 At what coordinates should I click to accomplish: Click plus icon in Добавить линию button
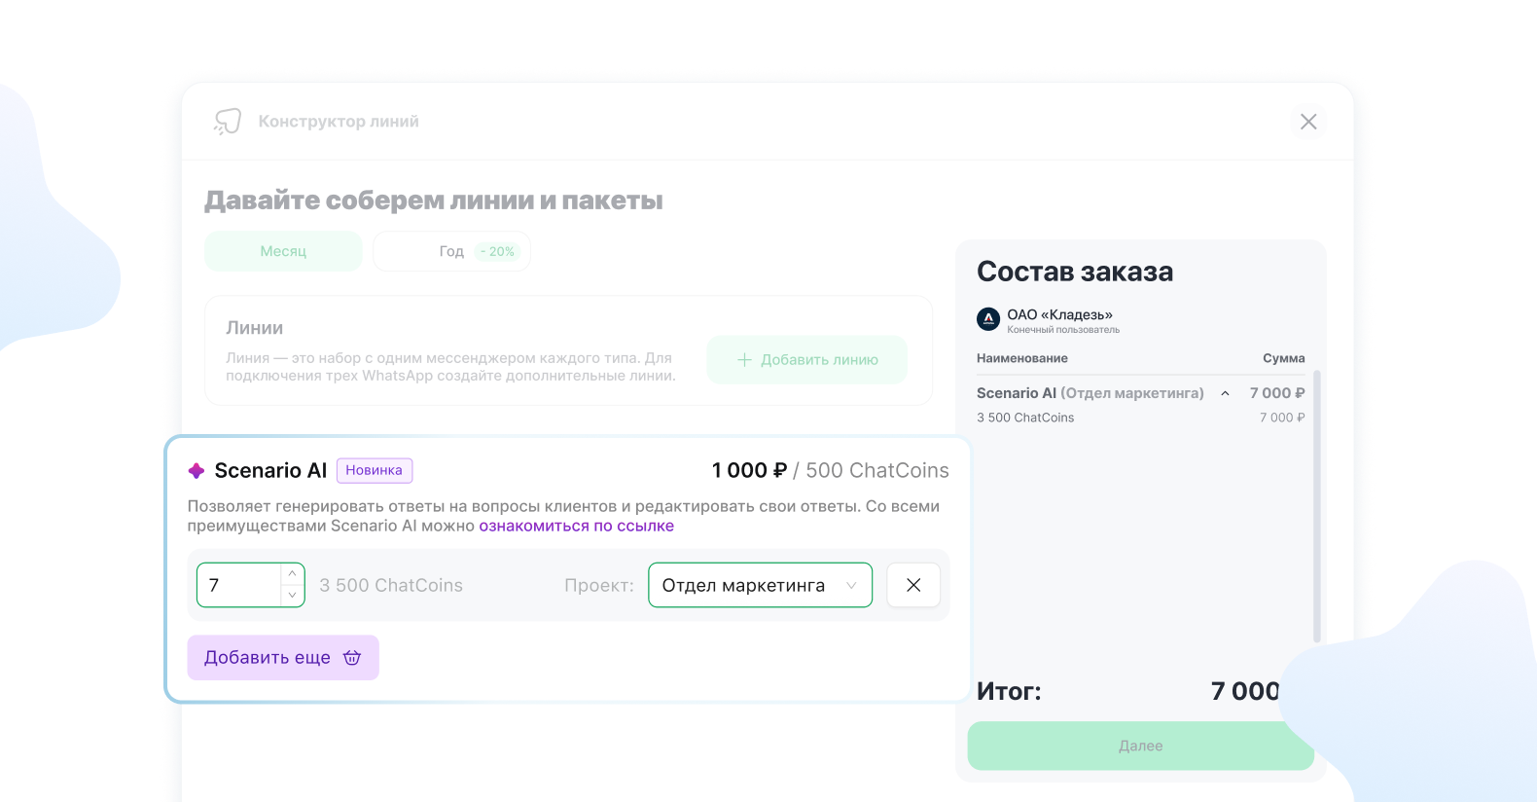[x=744, y=360]
